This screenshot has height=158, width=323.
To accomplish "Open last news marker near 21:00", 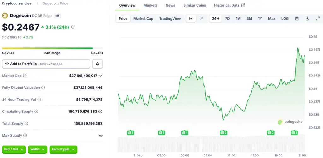I will [294, 133].
